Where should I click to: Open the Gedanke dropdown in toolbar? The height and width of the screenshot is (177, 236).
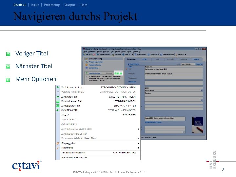point(186,54)
